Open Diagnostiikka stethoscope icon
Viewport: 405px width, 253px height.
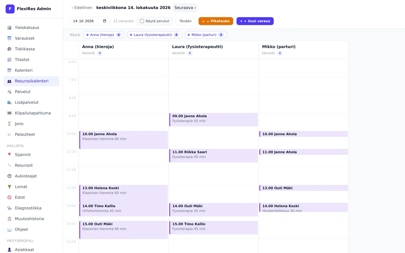(9, 208)
